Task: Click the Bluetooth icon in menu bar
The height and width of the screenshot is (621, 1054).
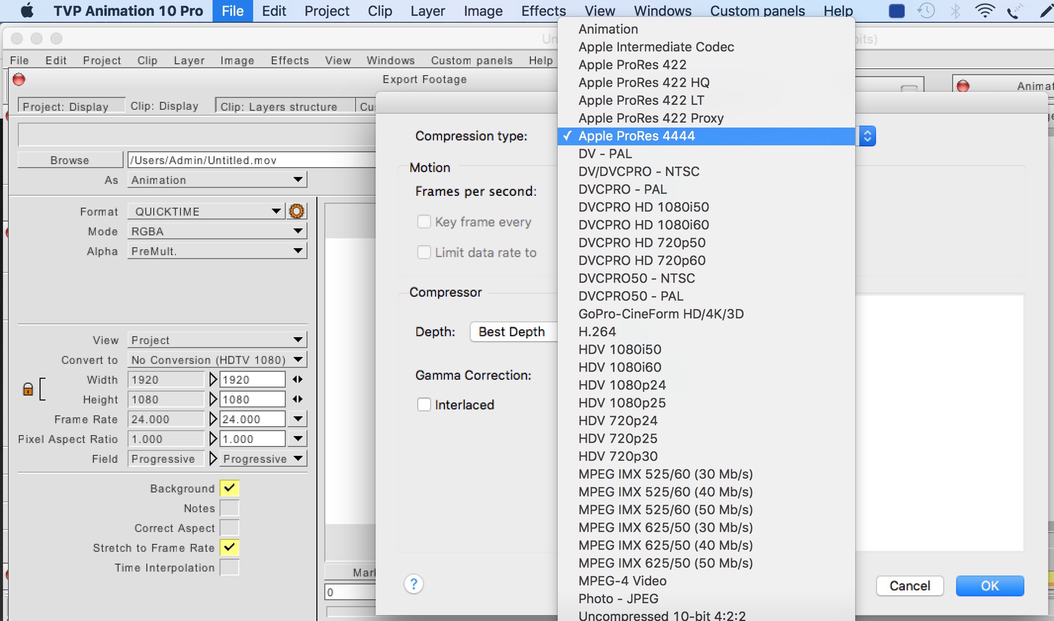Action: [x=955, y=10]
